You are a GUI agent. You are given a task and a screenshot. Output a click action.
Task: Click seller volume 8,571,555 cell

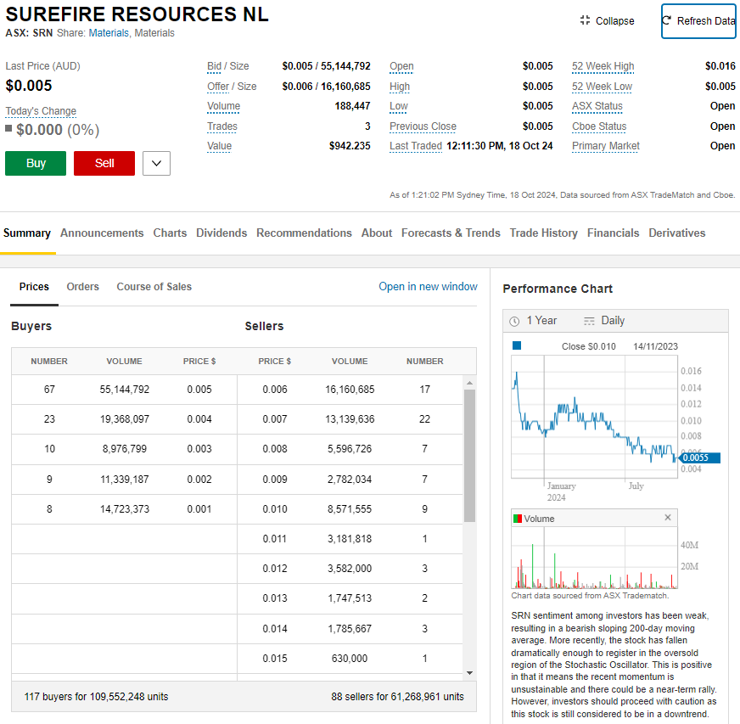click(x=350, y=509)
